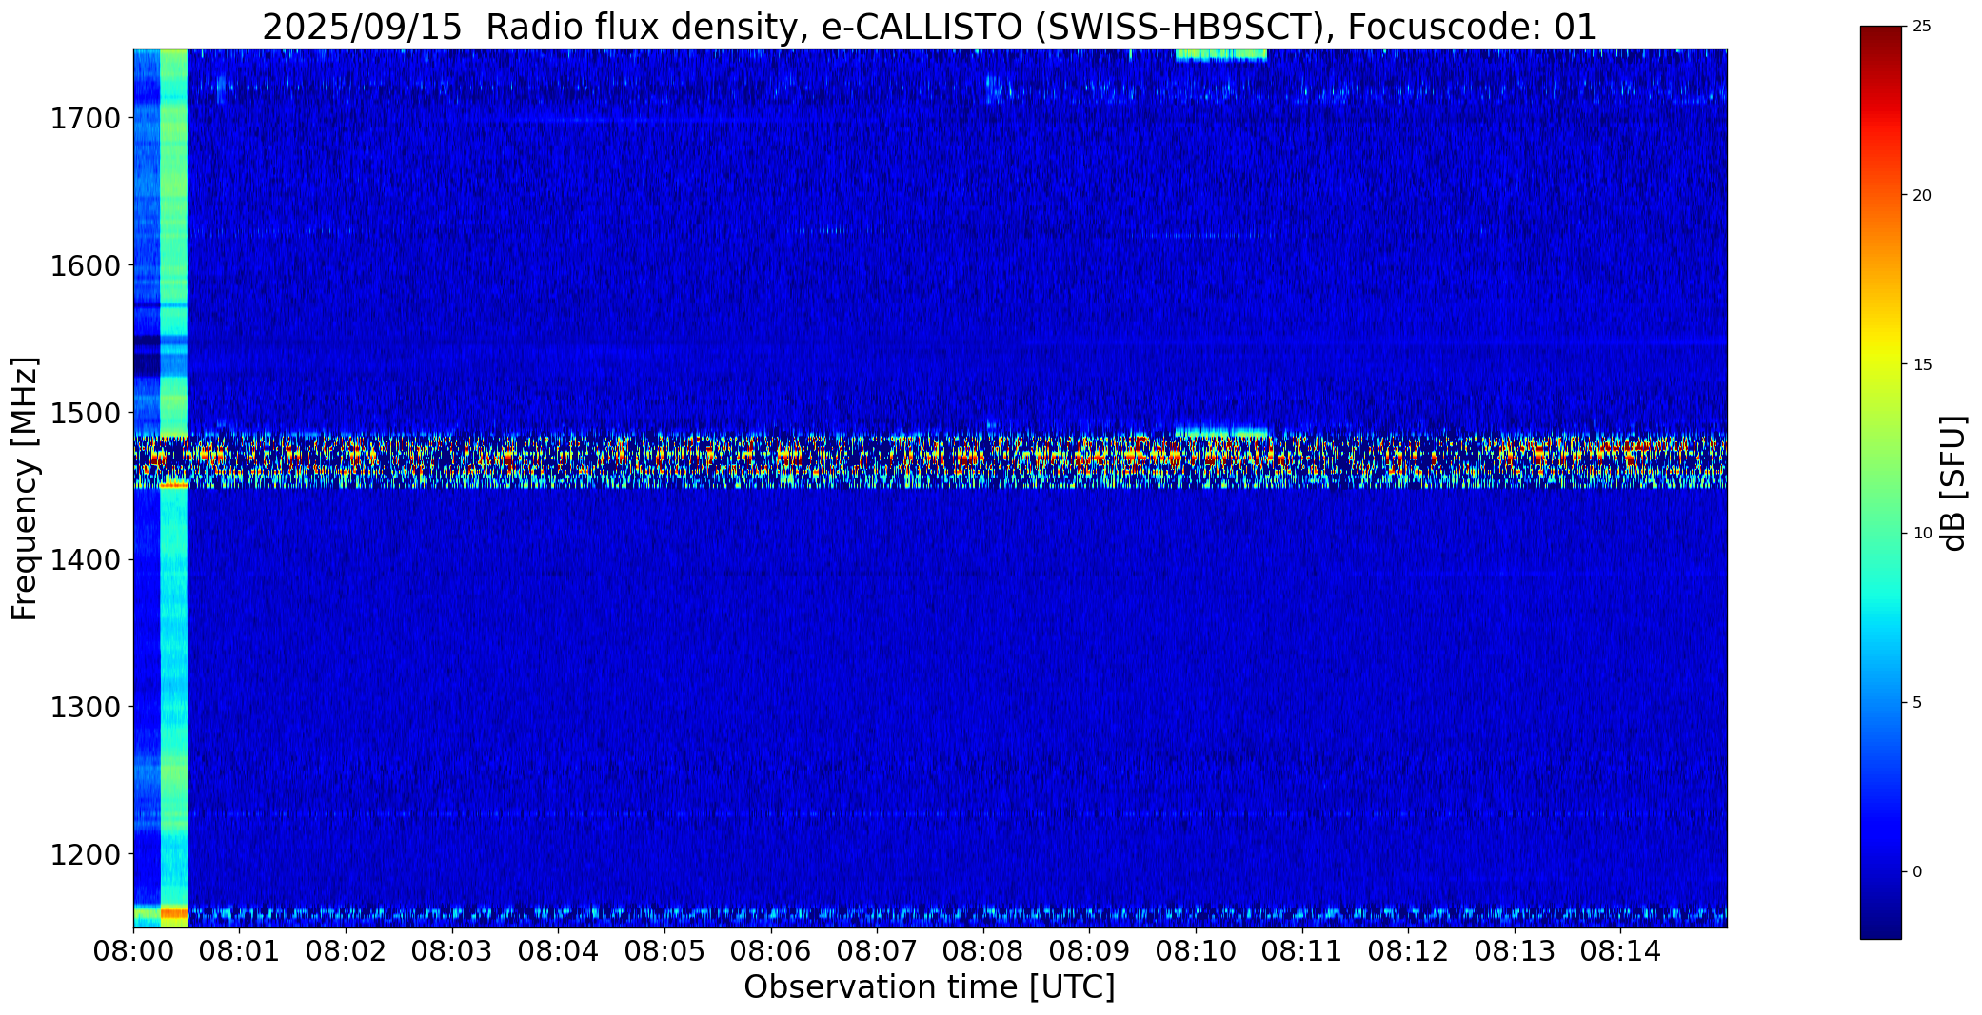Click the dark red top of the colorbar
Viewport: 1982px width, 1015px height.
(x=1880, y=38)
